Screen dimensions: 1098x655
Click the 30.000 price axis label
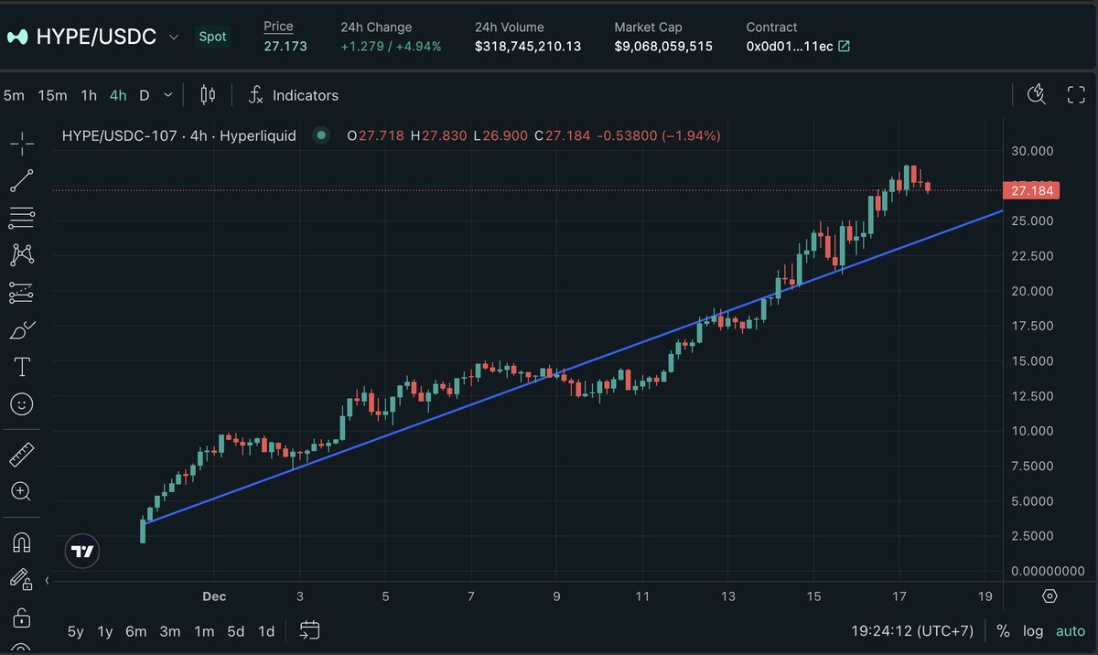pos(1032,151)
